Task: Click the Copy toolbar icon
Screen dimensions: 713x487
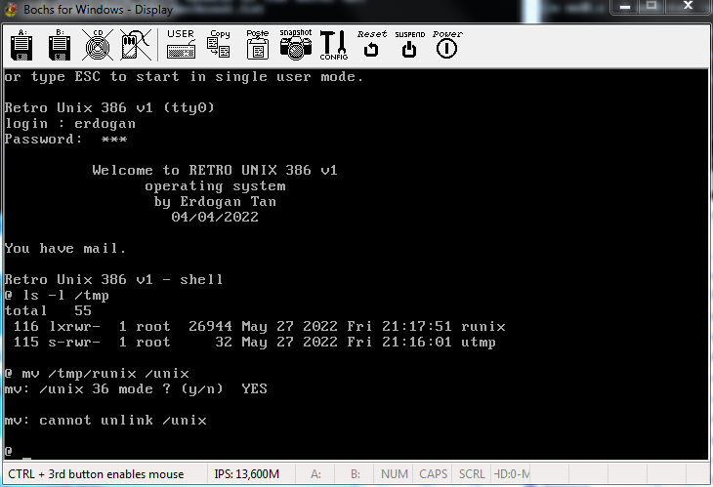Action: [x=219, y=45]
